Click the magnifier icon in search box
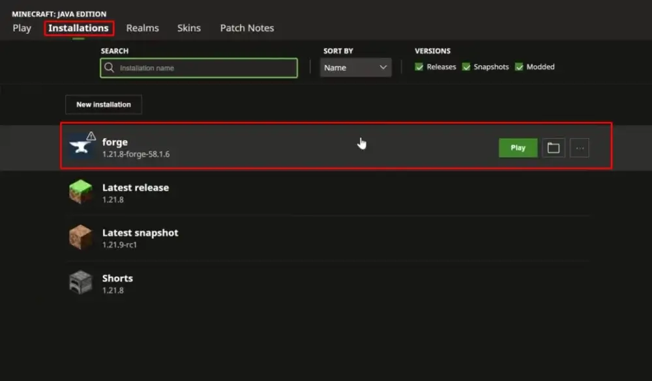The width and height of the screenshot is (652, 381). coord(109,68)
